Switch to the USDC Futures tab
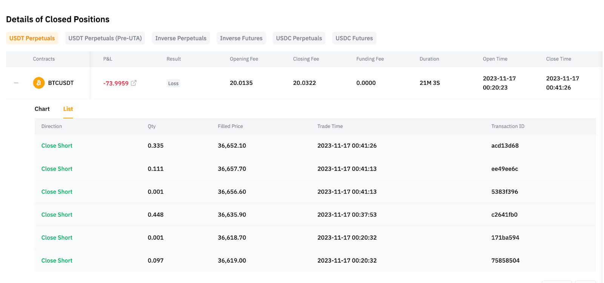The width and height of the screenshot is (604, 283). coord(354,38)
